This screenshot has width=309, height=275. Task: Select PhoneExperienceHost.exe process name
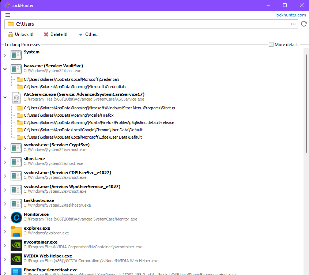[50, 270]
